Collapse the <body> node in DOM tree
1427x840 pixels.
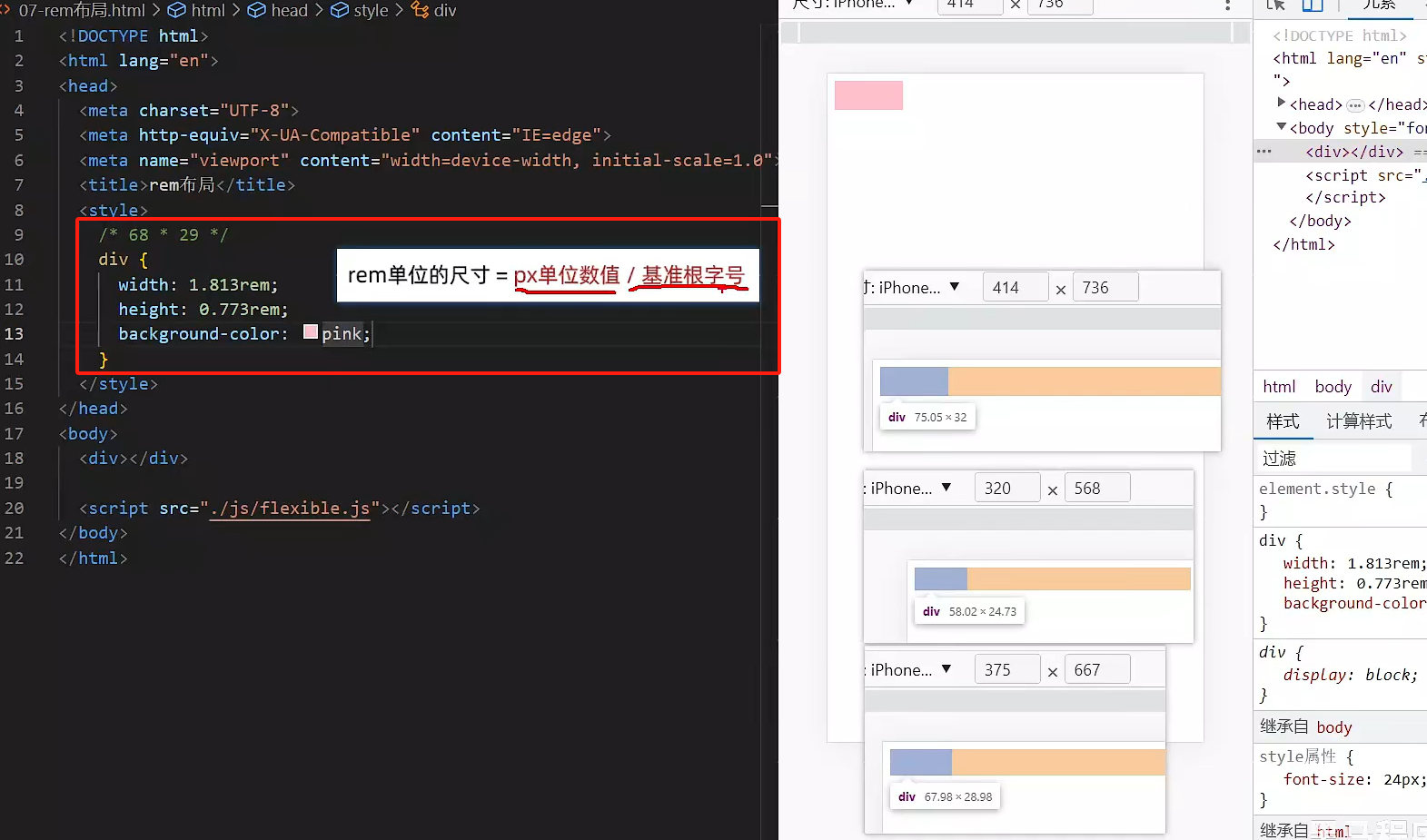[1282, 126]
